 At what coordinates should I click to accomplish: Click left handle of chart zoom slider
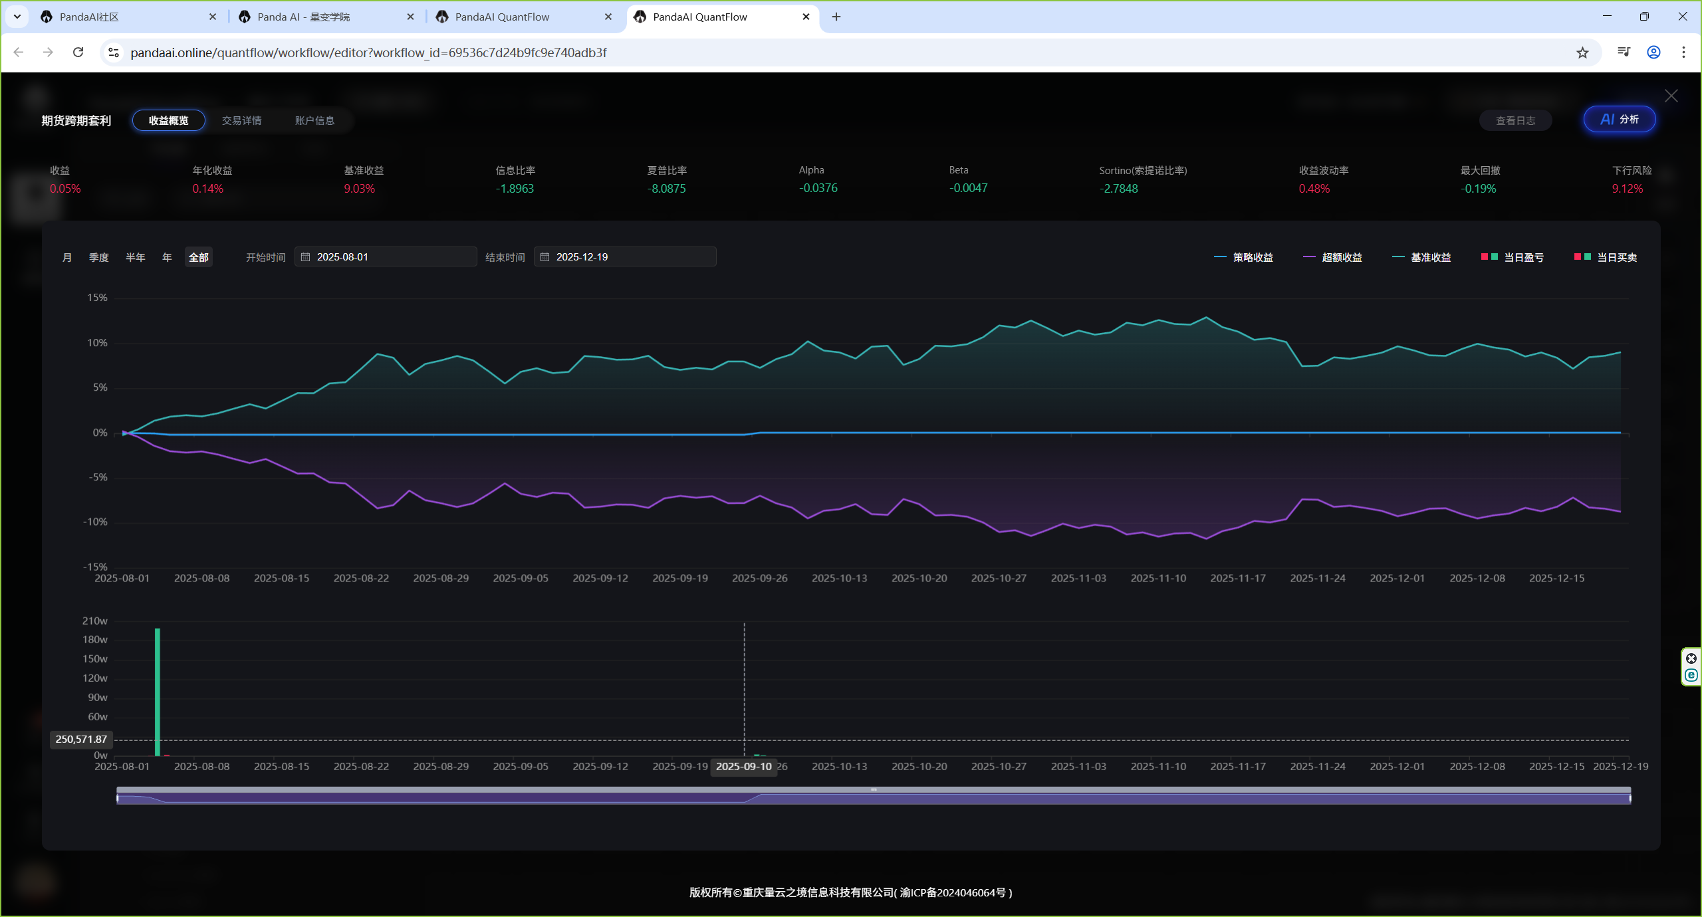pos(118,798)
